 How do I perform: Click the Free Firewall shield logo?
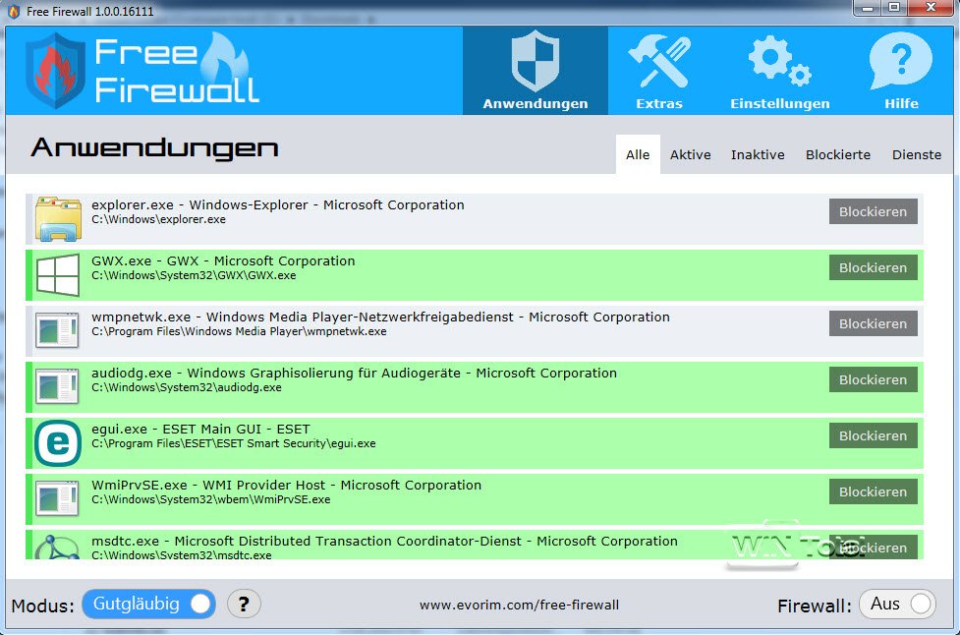[55, 70]
